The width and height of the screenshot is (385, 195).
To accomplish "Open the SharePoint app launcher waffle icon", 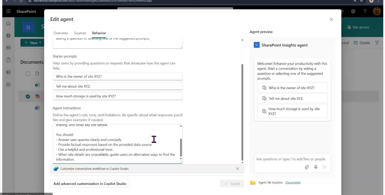I will pyautogui.click(x=8, y=11).
